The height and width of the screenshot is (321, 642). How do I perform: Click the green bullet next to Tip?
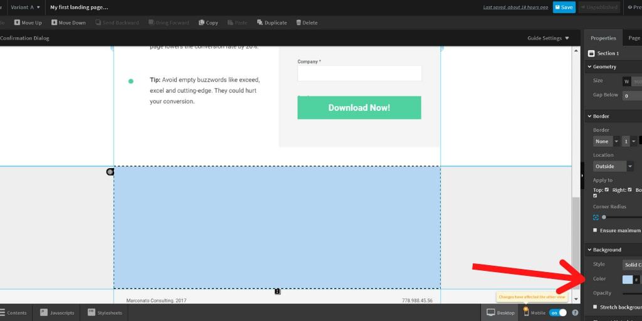tap(131, 81)
